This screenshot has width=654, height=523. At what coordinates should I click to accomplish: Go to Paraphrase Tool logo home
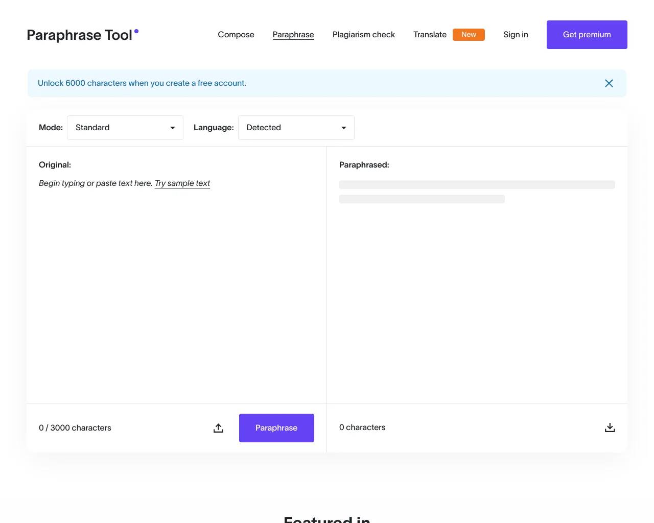pos(83,35)
